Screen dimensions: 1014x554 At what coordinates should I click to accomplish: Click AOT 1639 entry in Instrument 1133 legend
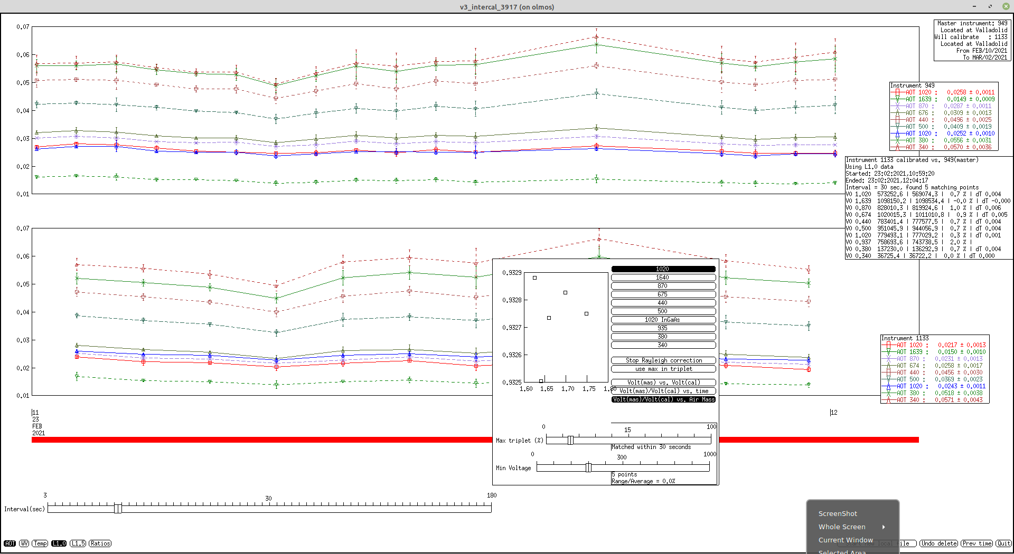(x=934, y=352)
